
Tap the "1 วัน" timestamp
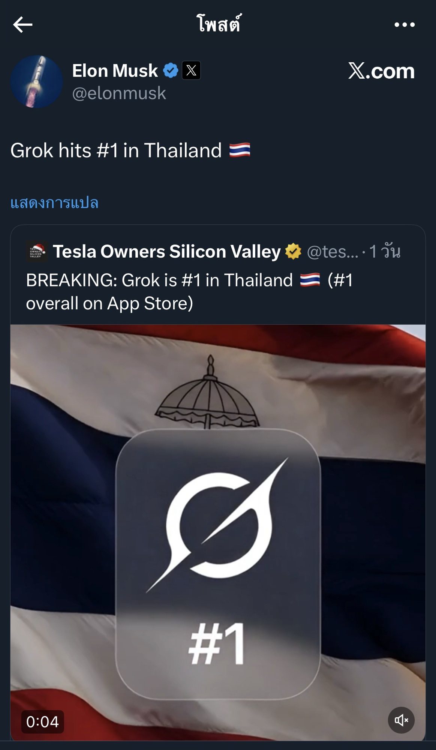click(x=385, y=251)
